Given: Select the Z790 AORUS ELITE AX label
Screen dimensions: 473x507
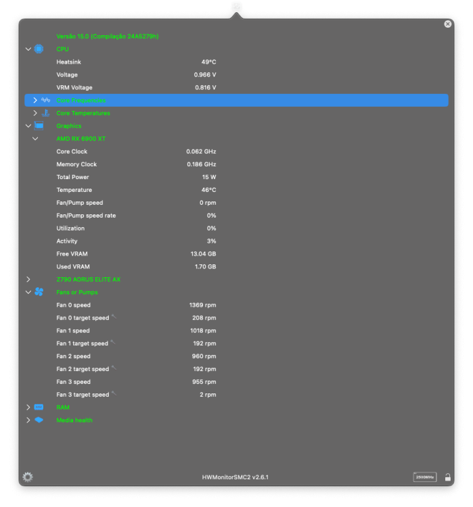Looking at the screenshot, I should pyautogui.click(x=89, y=279).
